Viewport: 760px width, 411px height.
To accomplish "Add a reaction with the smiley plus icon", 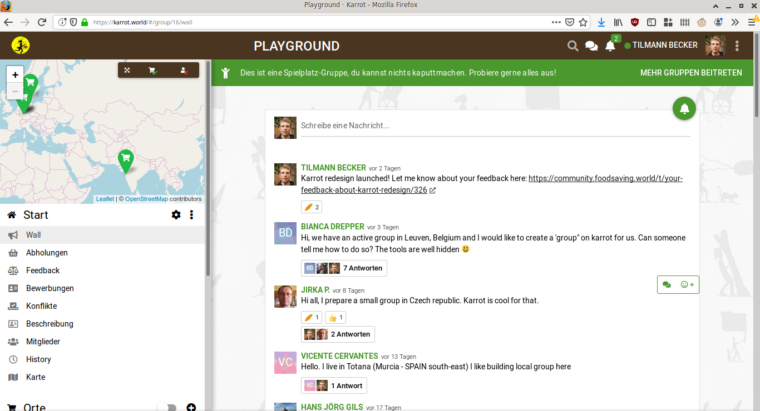I will (688, 284).
